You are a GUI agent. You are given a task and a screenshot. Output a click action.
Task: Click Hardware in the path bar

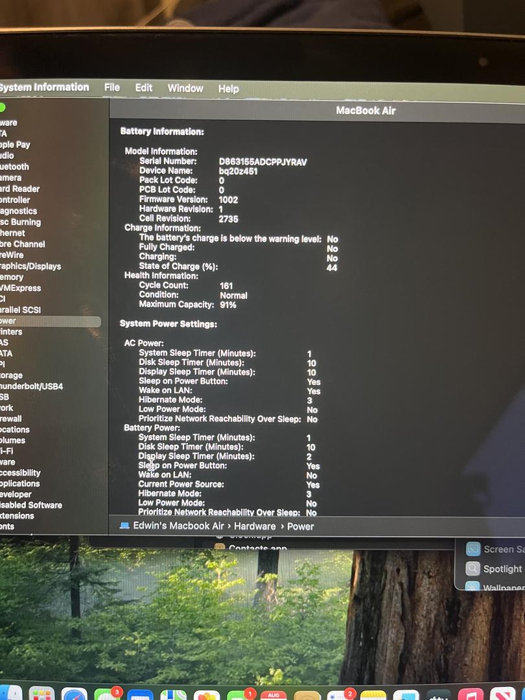coord(255,526)
